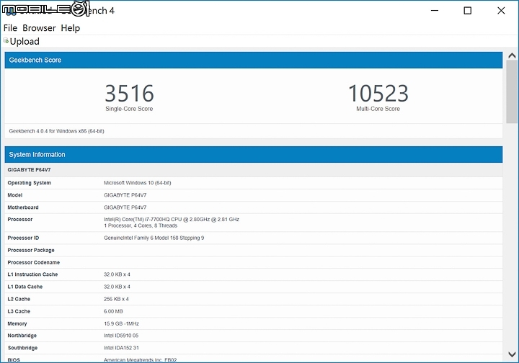
Task: Click the small Upload icon
Action: [x=6, y=40]
